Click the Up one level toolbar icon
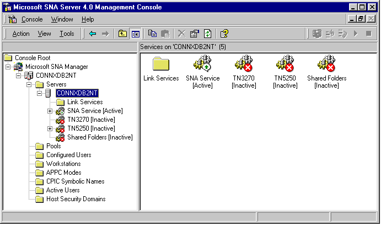Viewport: 386px width, 226px height. 123,34
